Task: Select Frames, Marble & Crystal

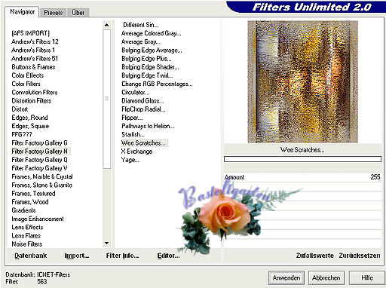Action: [42, 176]
